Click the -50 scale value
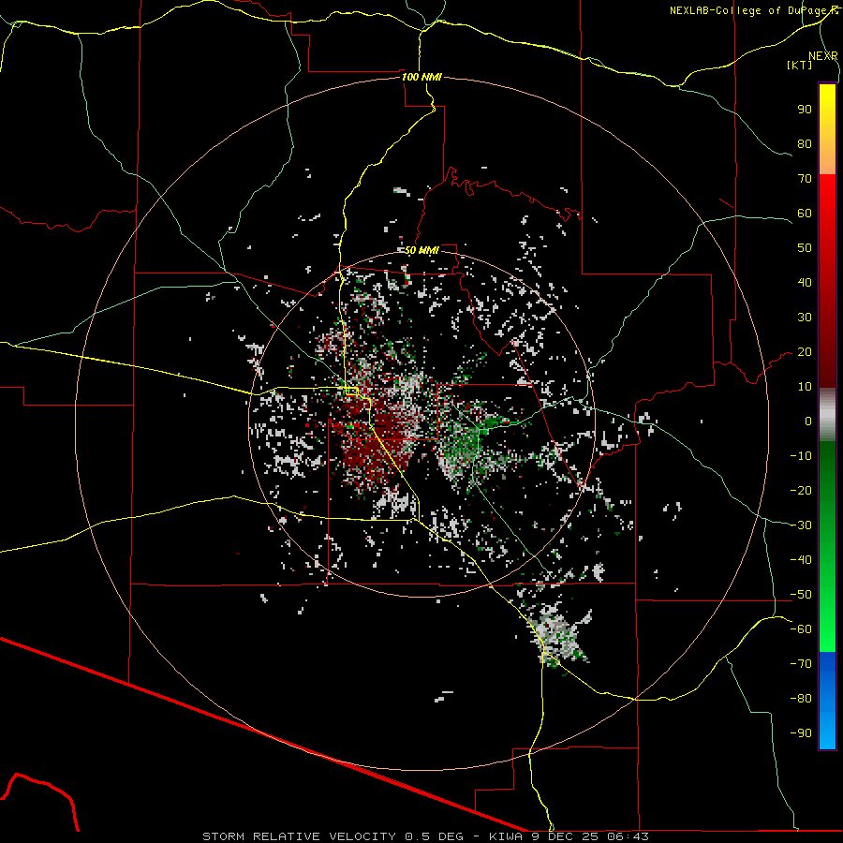 pyautogui.click(x=801, y=595)
